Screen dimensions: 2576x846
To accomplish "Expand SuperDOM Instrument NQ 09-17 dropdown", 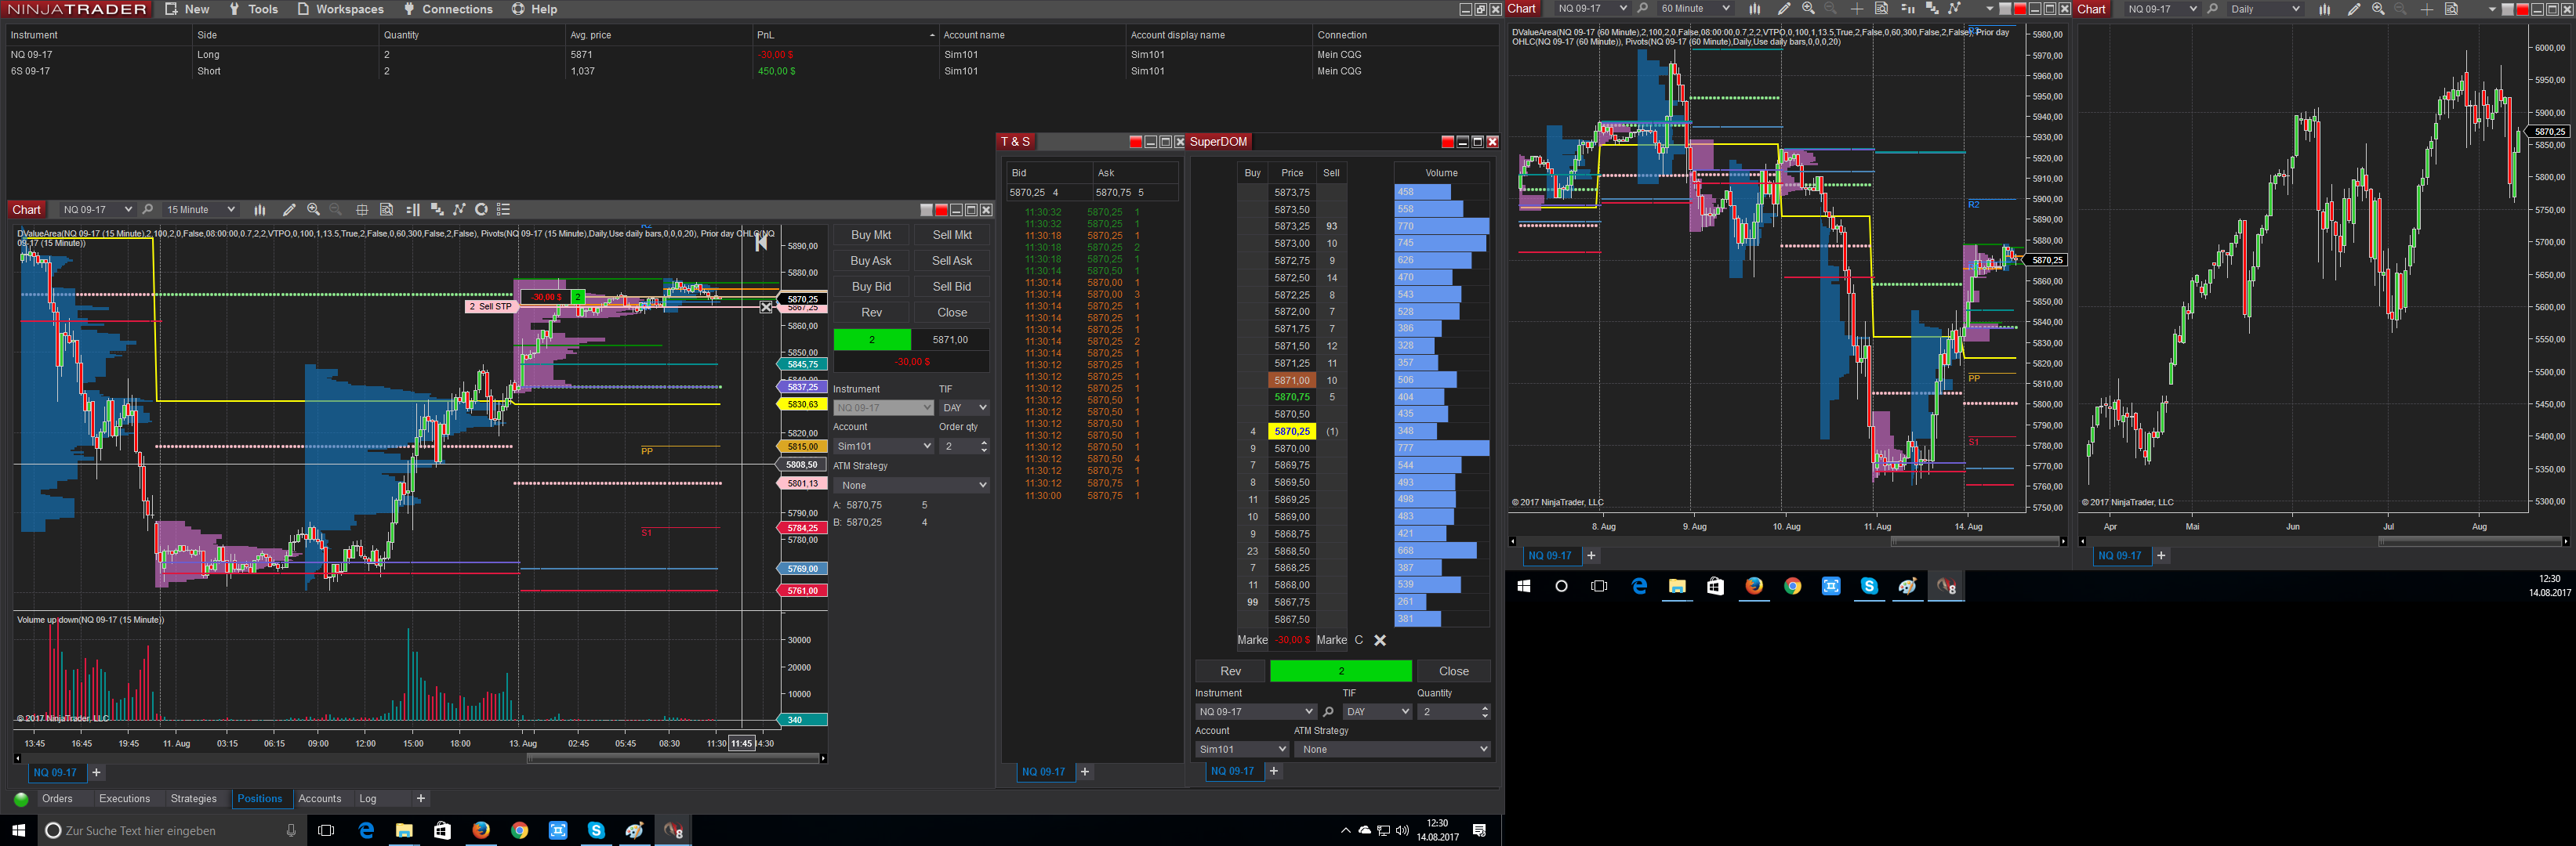I will tap(1255, 712).
